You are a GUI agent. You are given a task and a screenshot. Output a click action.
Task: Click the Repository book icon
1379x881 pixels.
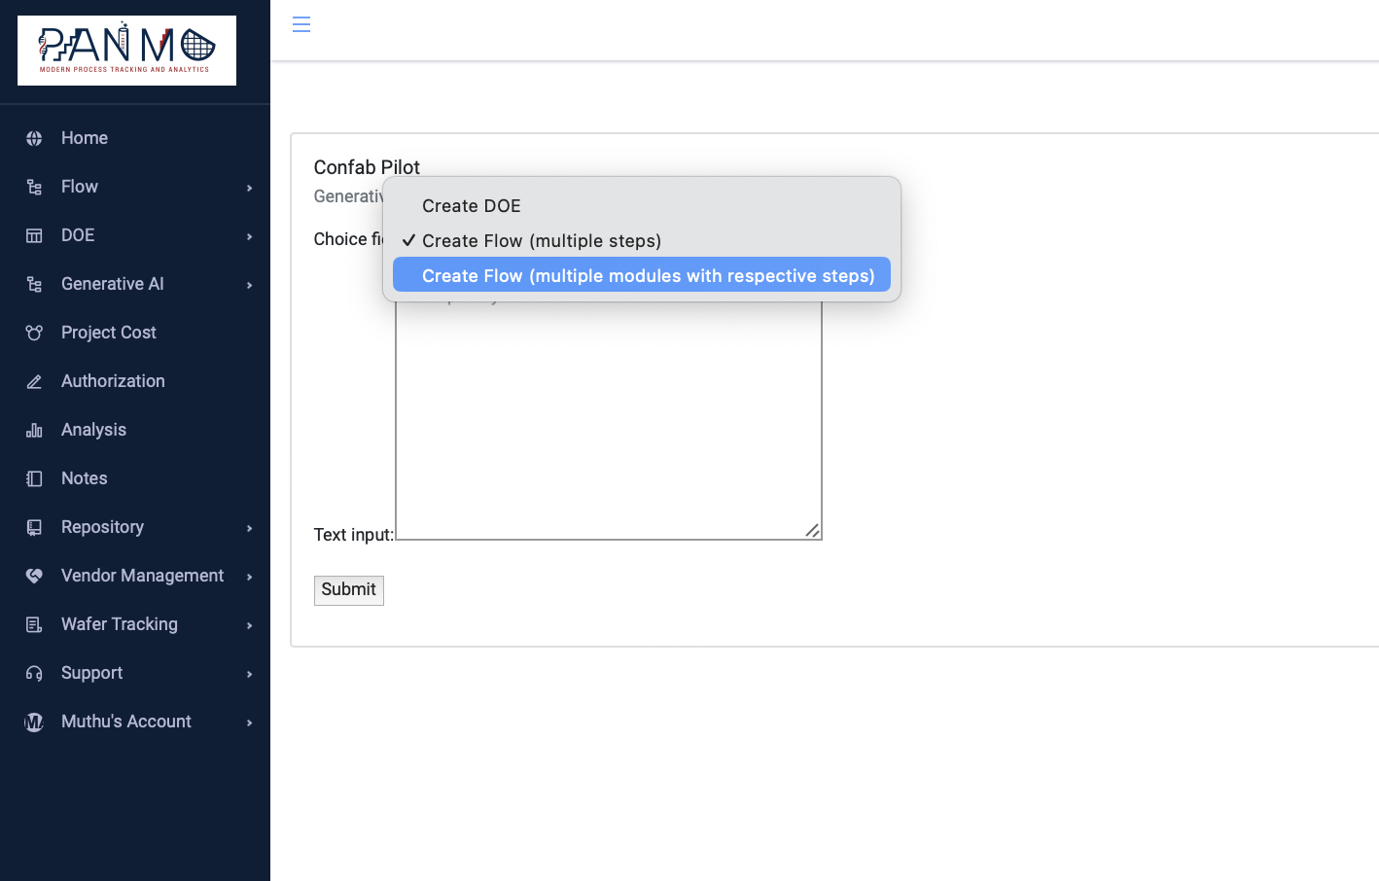tap(34, 527)
